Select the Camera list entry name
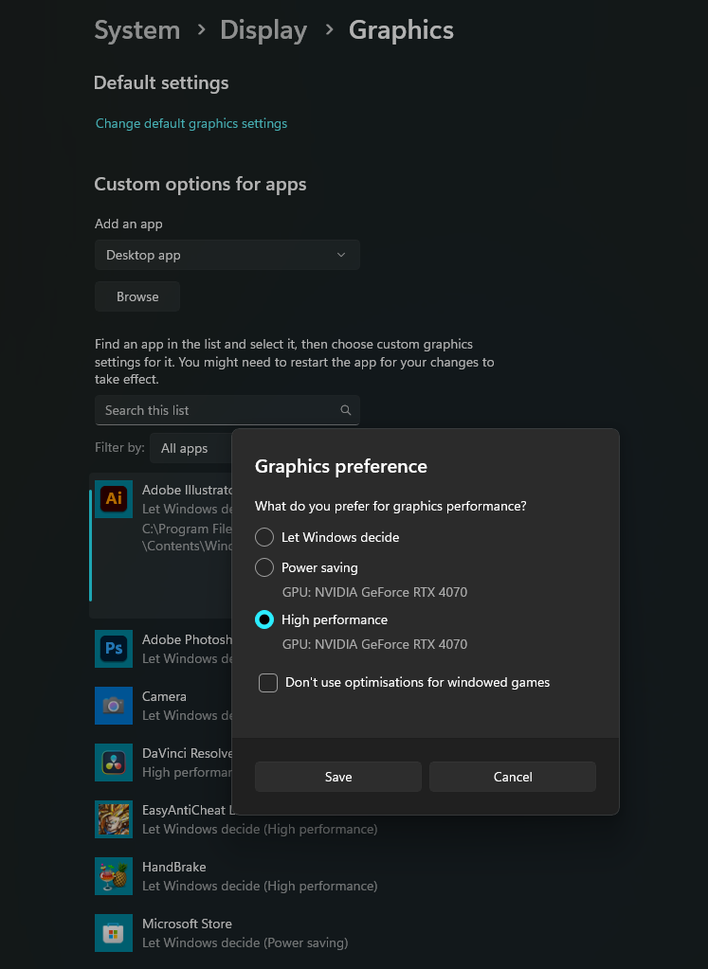Image resolution: width=708 pixels, height=969 pixels. click(164, 696)
